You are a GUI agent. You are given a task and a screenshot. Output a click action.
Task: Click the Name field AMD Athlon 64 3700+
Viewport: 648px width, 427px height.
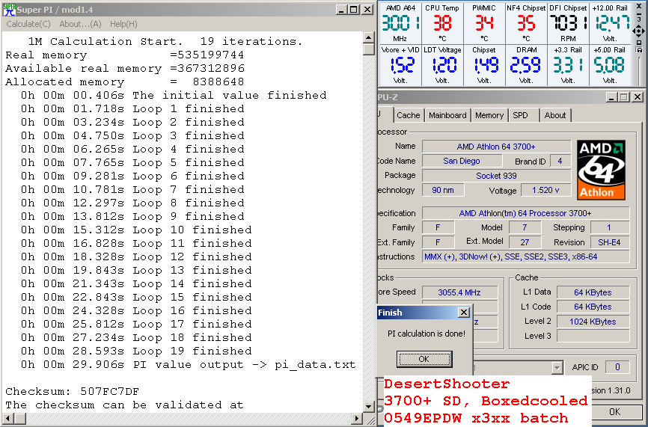pyautogui.click(x=496, y=147)
